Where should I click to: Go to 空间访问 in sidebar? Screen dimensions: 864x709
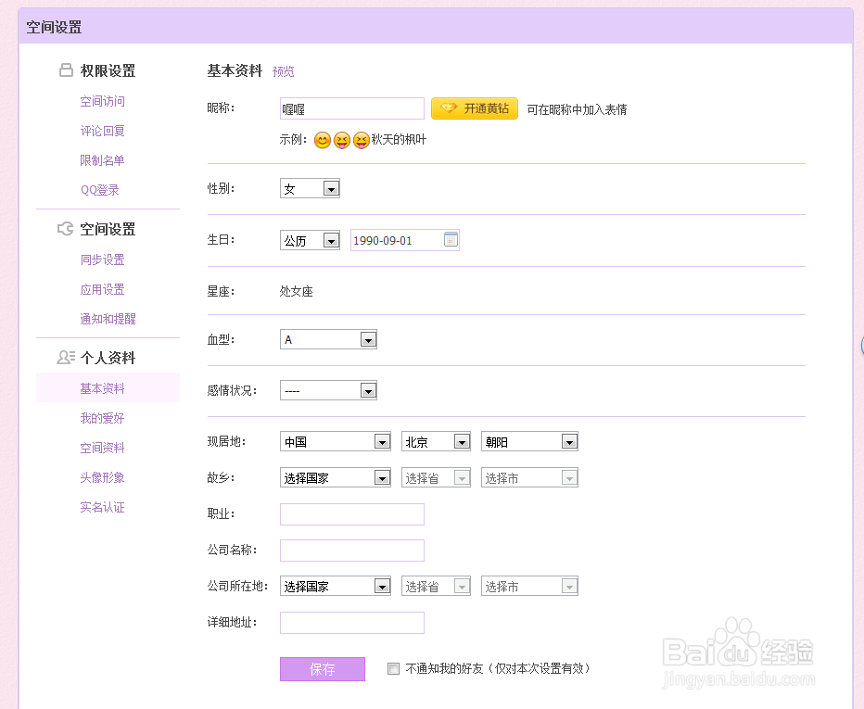click(x=103, y=101)
